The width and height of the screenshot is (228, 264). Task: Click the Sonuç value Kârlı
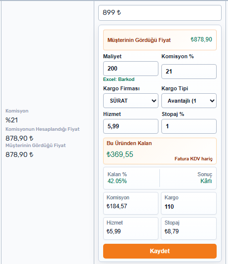[206, 181]
